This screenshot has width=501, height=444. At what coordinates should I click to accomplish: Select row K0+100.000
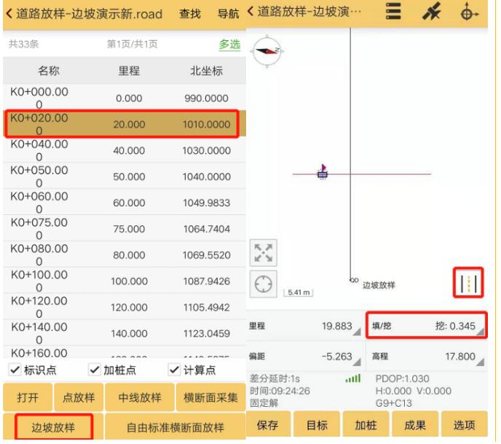(x=125, y=281)
